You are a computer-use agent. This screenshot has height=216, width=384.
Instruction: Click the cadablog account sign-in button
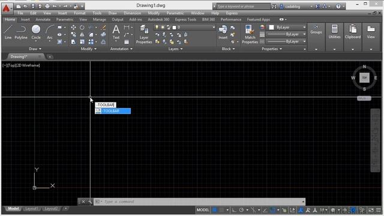click(293, 7)
